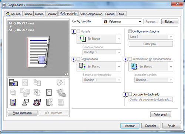Toggle the Contraportada checkbox

pos(78,59)
